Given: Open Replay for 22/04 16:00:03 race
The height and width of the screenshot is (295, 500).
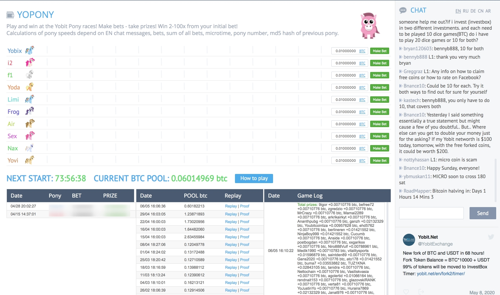Looking at the screenshot, I should 231,222.
